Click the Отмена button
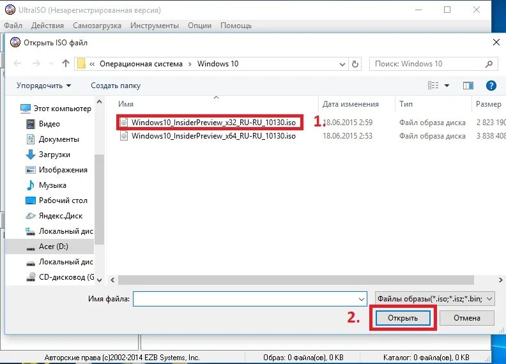This screenshot has height=364, width=506. (466, 318)
